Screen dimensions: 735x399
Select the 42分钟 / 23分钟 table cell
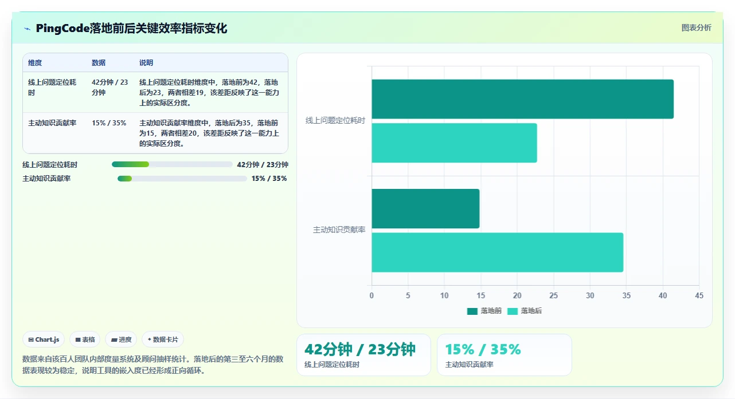[110, 88]
